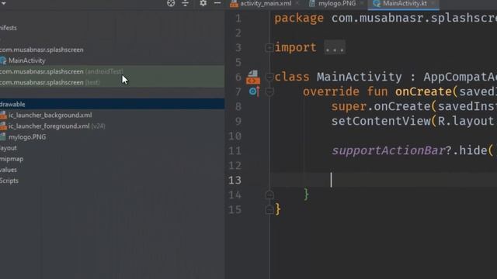Hide the project panel with minus icon

click(x=217, y=3)
